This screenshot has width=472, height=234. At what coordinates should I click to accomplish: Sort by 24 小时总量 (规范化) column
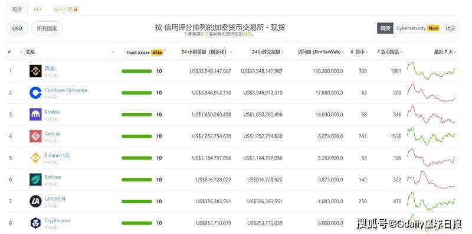coord(206,52)
